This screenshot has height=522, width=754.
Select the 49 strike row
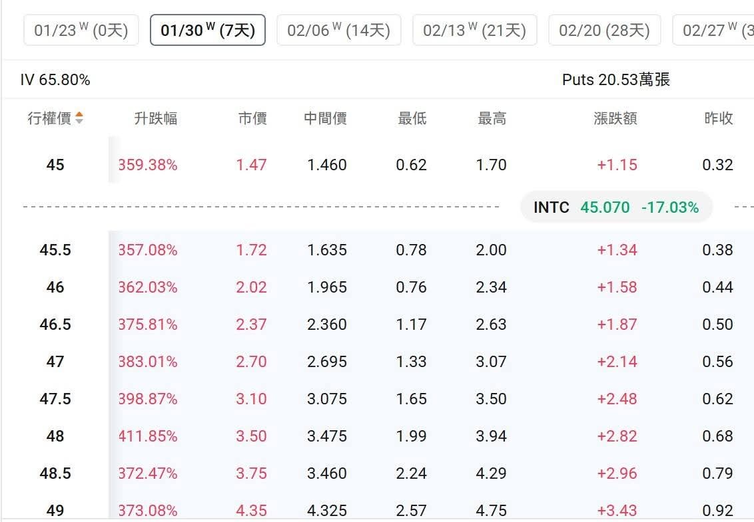(x=377, y=509)
